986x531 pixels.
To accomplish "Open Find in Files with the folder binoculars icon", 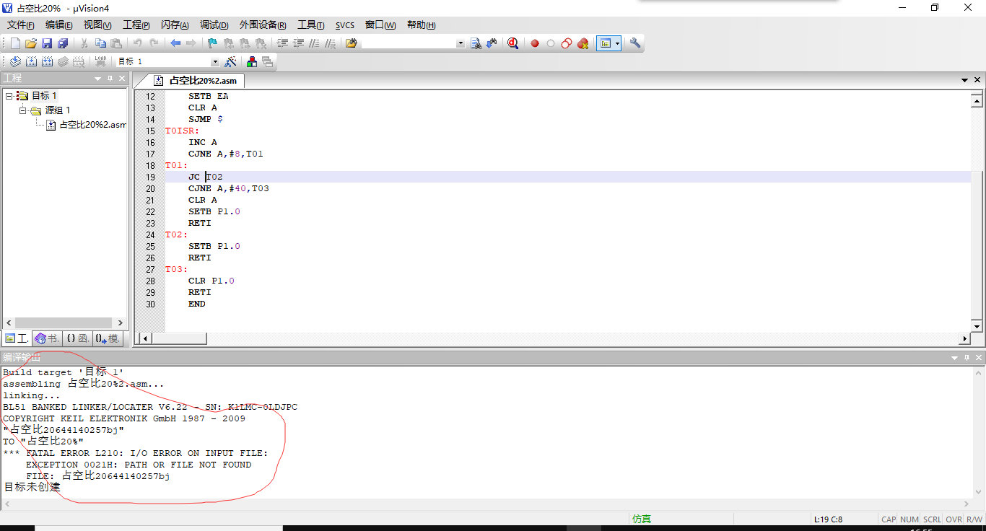I will (x=352, y=43).
